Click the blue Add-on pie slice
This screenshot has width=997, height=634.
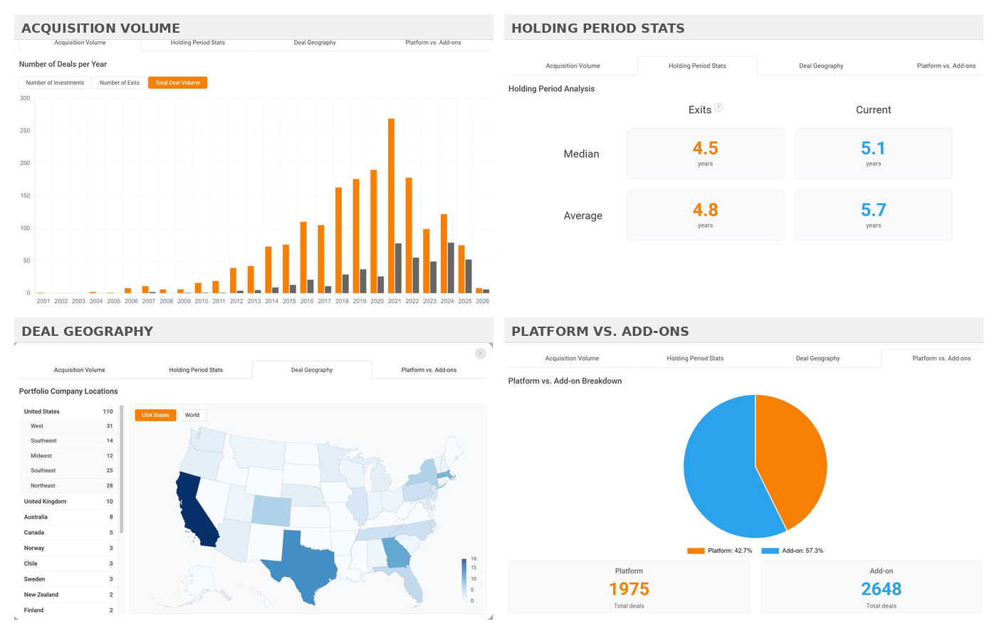[719, 477]
